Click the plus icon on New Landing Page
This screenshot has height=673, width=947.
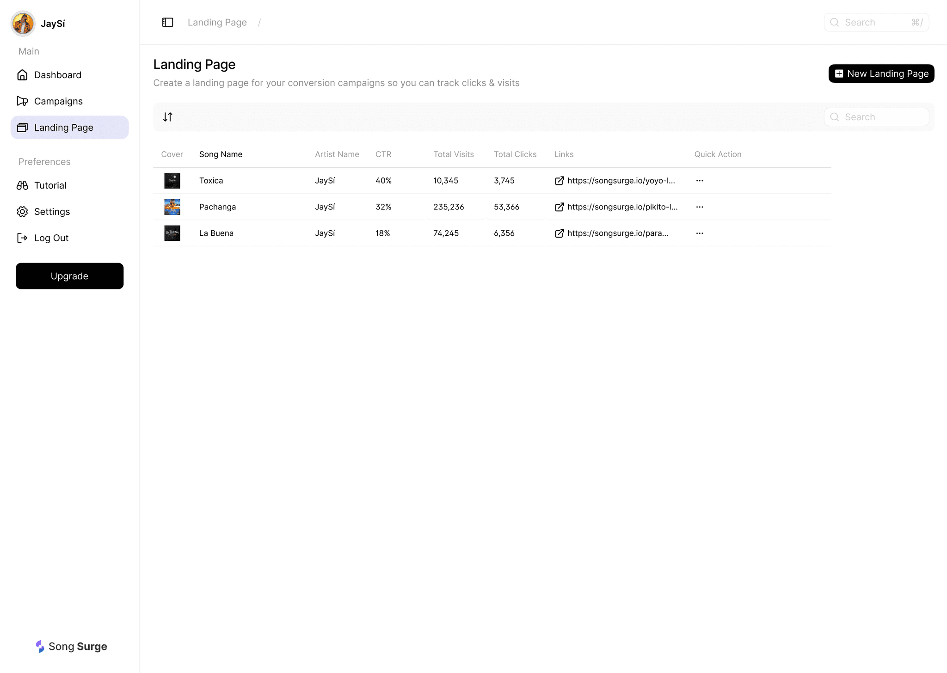coord(839,73)
